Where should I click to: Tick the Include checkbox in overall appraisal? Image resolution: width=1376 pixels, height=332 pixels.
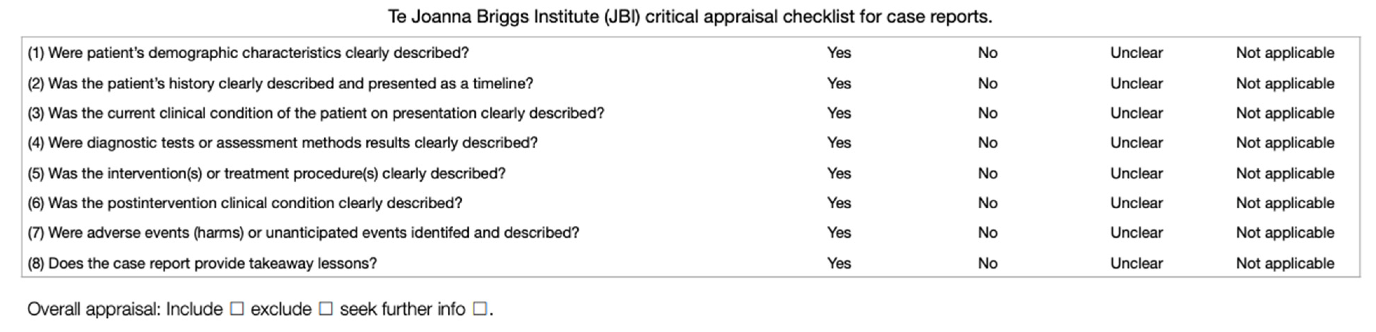tap(237, 309)
